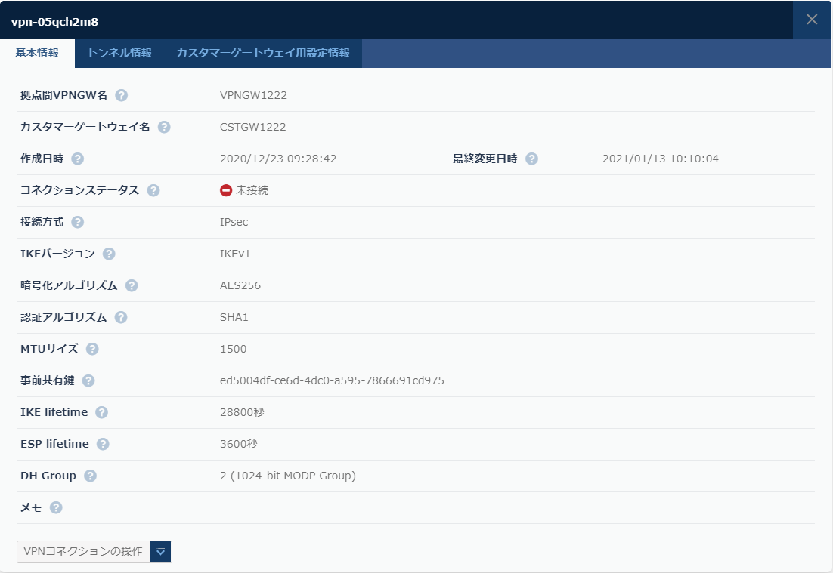The width and height of the screenshot is (833, 573).
Task: Click help icon next to MTUサイズ
Action: [92, 349]
